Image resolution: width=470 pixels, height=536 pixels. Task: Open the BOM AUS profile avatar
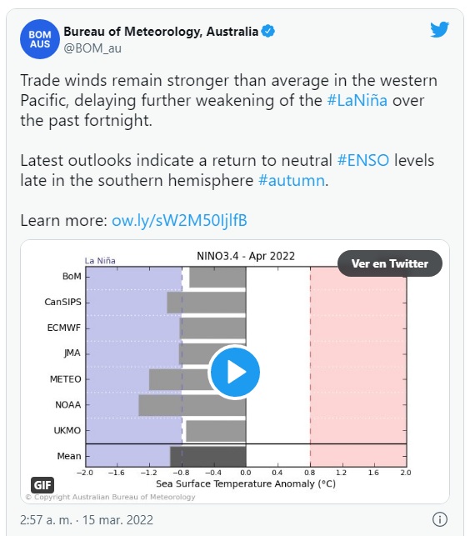coord(40,39)
